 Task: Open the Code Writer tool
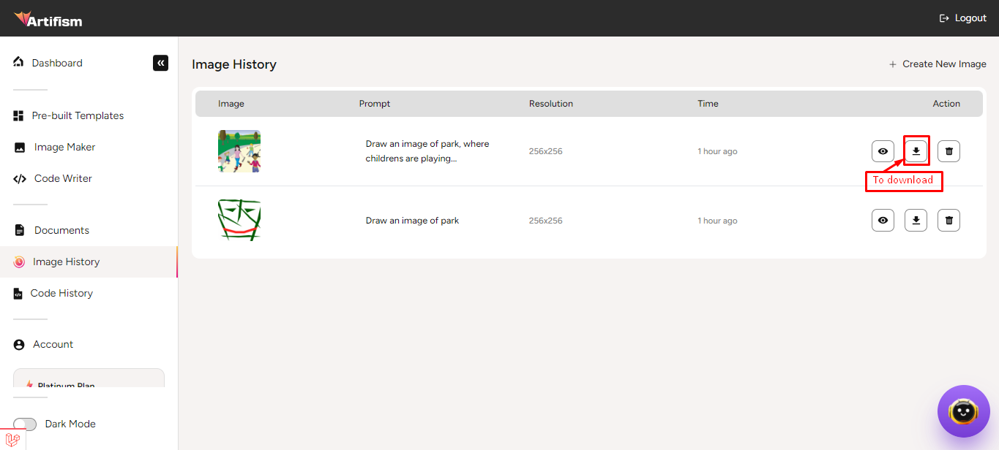(62, 178)
